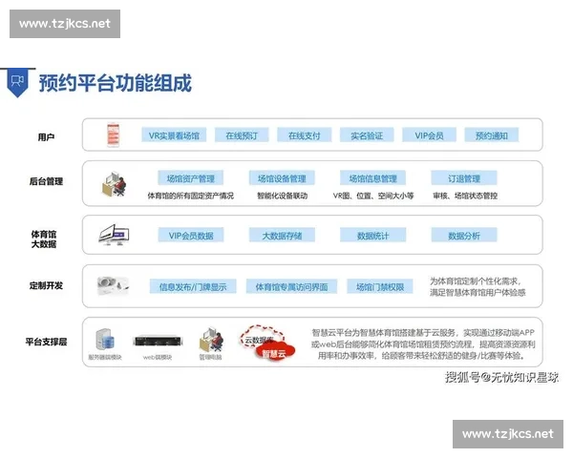This screenshot has width=573, height=458.
Task: Click the 平台支撑层 row label
Action: tap(46, 342)
